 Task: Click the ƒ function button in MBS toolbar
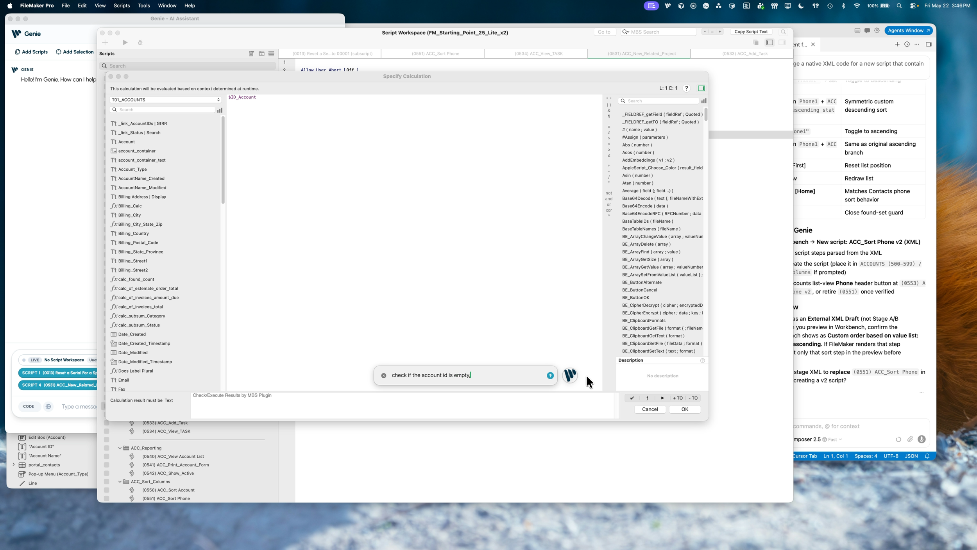point(647,398)
